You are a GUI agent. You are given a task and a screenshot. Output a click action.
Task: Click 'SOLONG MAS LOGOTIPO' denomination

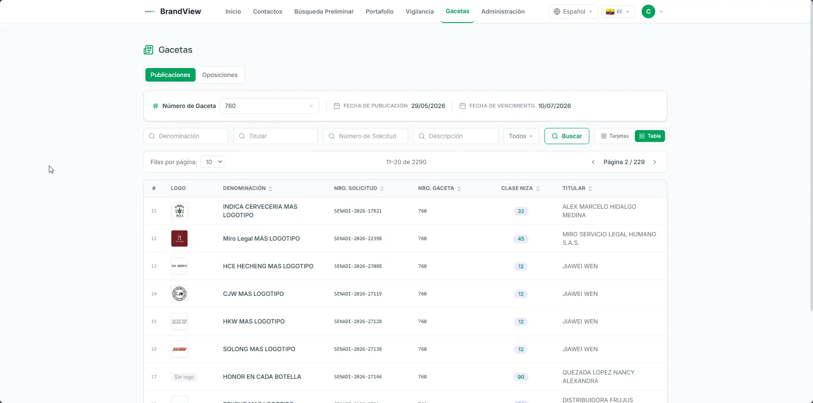[259, 349]
